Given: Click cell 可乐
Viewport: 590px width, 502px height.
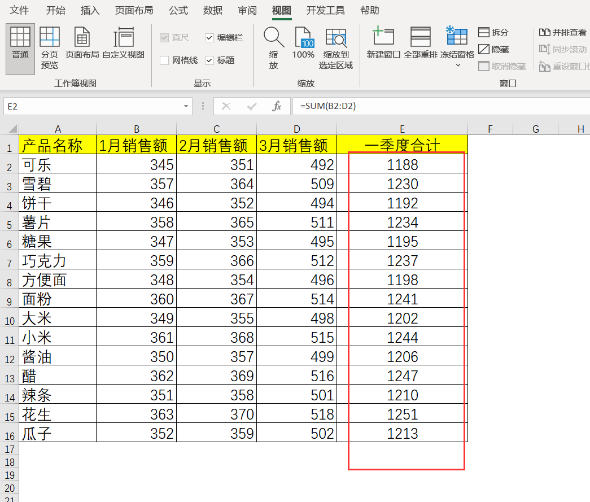Looking at the screenshot, I should (58, 164).
